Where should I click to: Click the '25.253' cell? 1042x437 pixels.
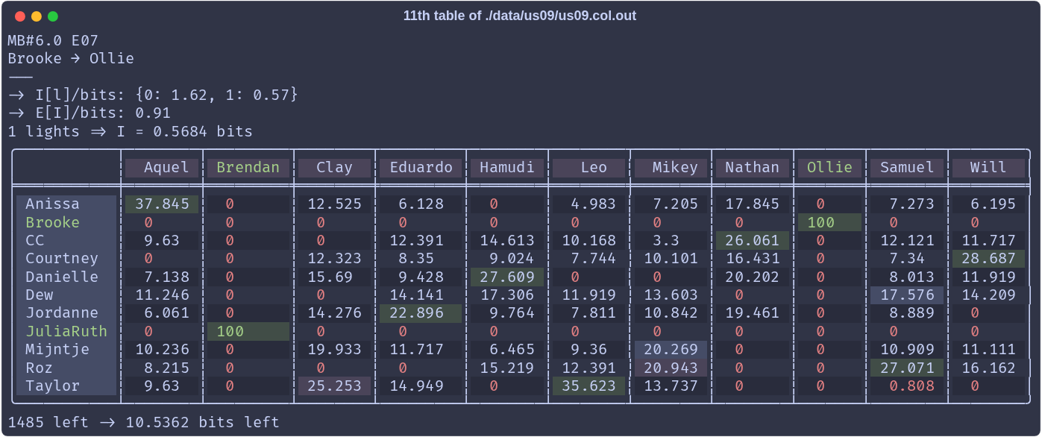tap(334, 386)
